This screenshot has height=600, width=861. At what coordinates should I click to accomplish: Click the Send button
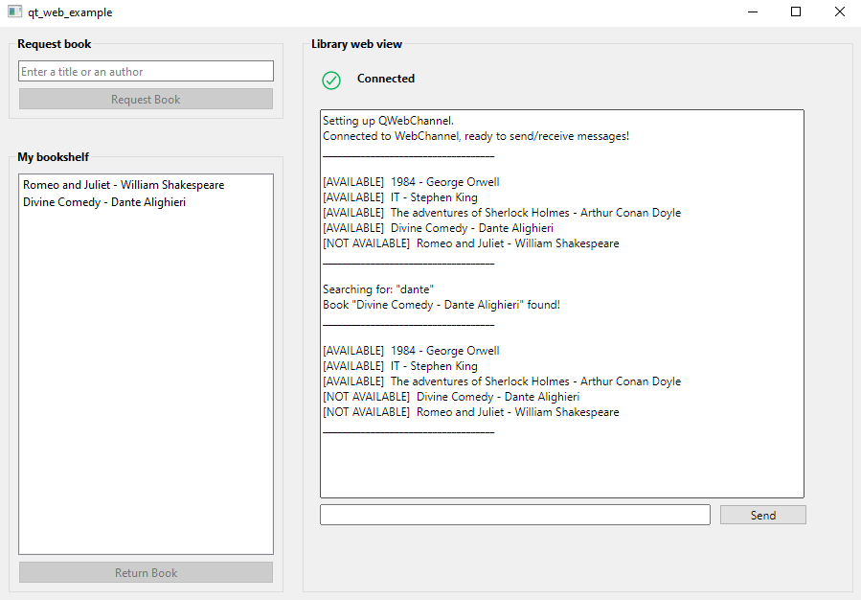click(763, 516)
